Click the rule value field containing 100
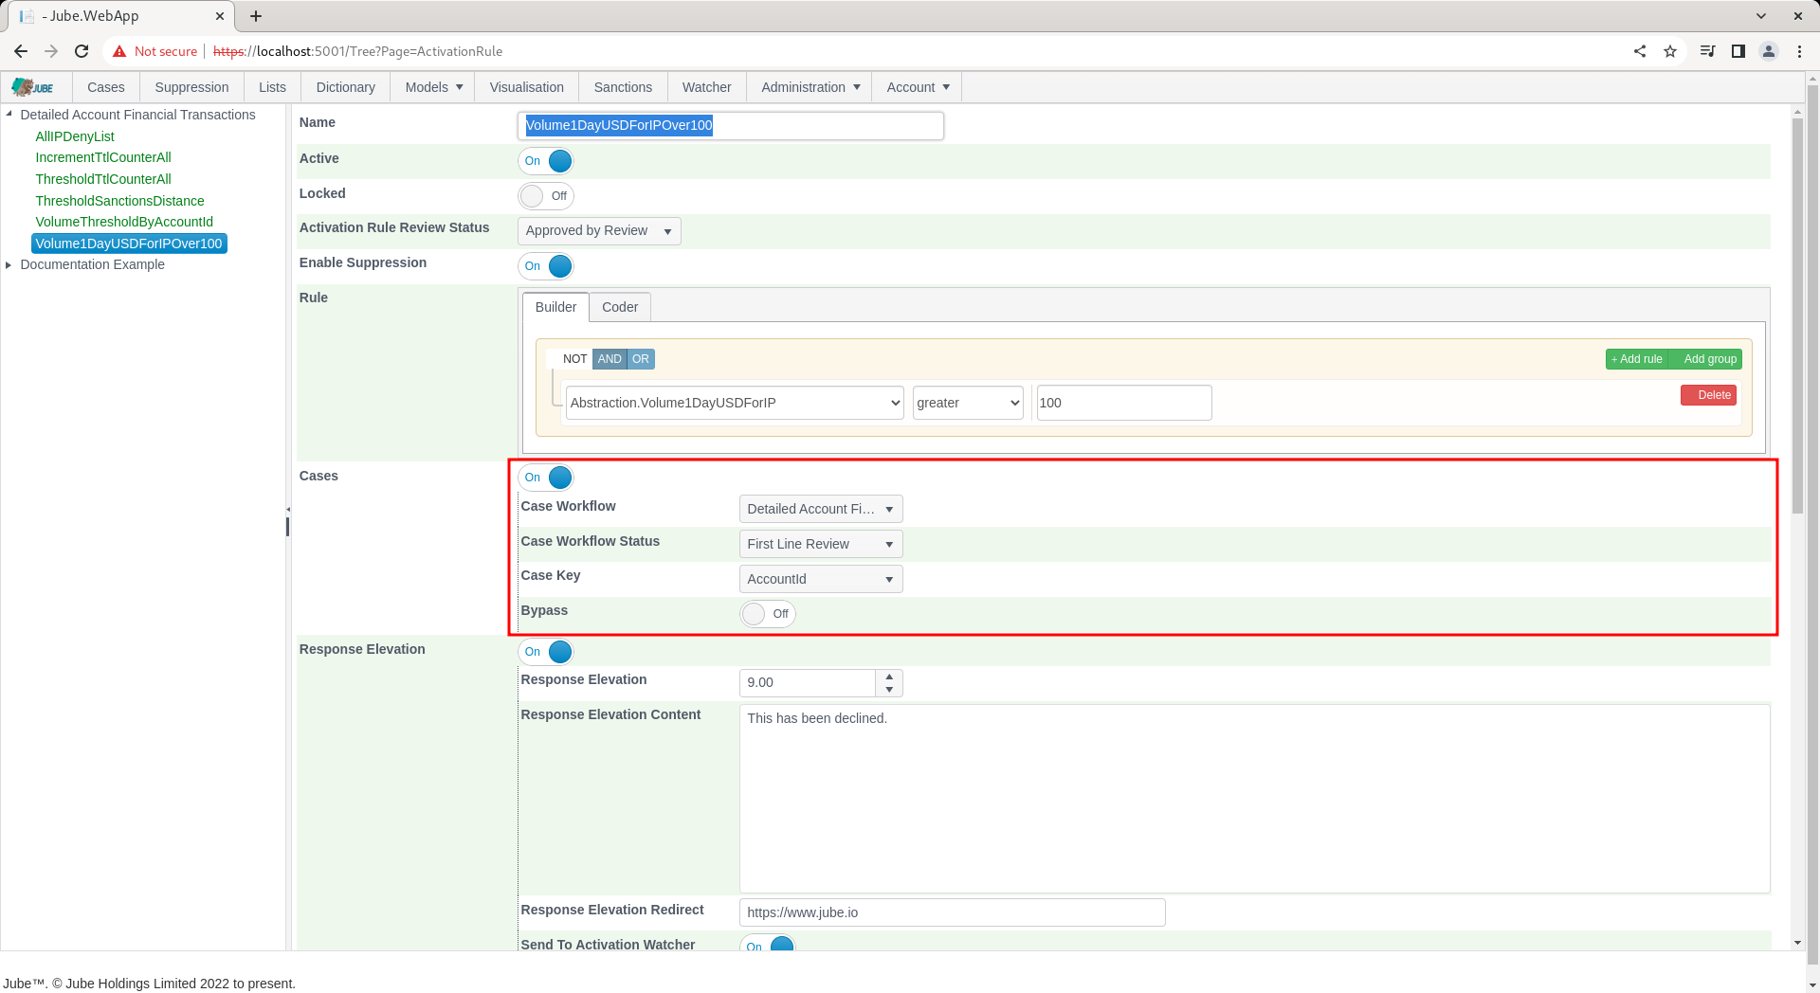This screenshot has height=993, width=1820. pyautogui.click(x=1124, y=403)
